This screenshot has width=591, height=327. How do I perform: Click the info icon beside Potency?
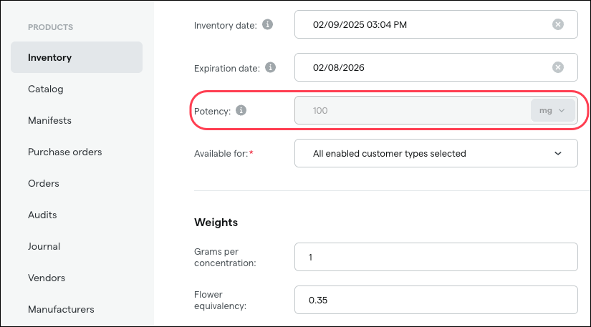(241, 110)
